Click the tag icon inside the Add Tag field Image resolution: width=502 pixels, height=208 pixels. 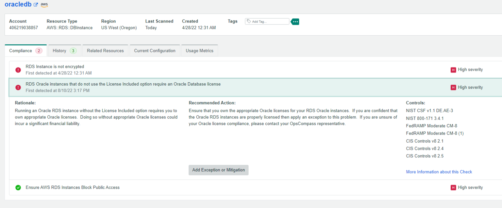coord(248,21)
